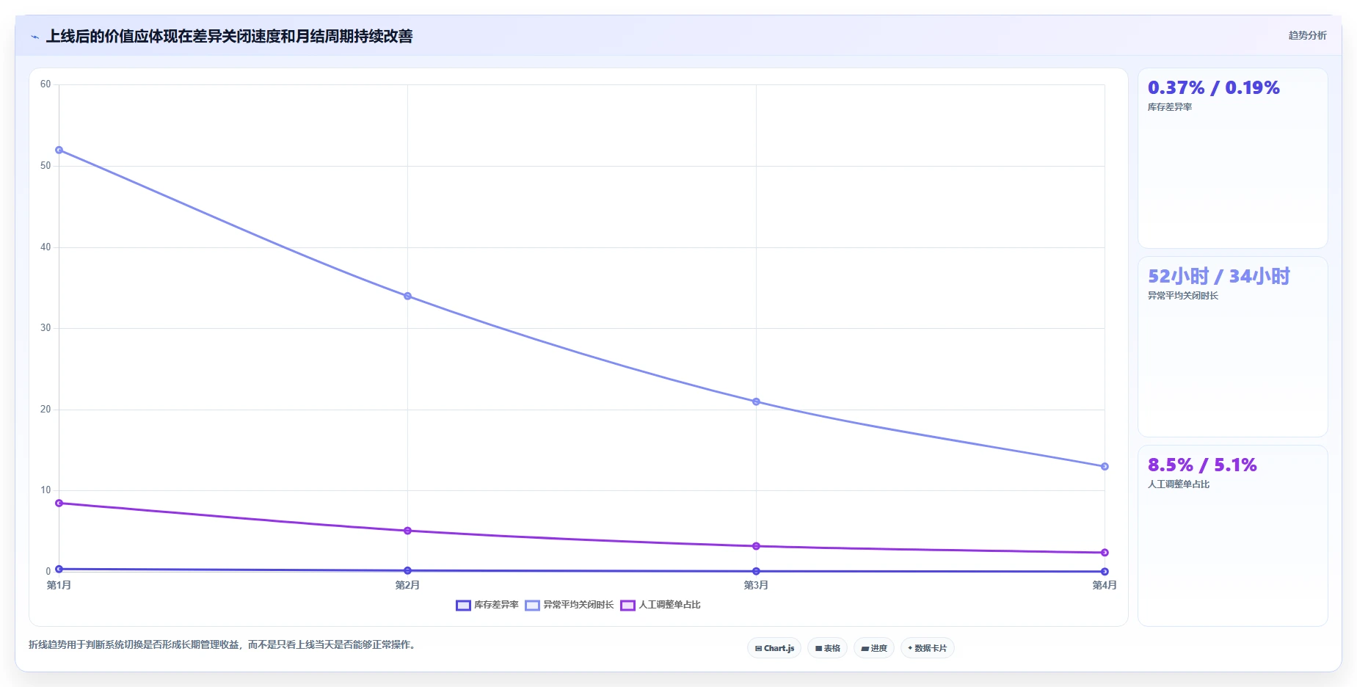Click the 异常平均关闭时长 data point at 第3月
The height and width of the screenshot is (687, 1357).
[756, 401]
